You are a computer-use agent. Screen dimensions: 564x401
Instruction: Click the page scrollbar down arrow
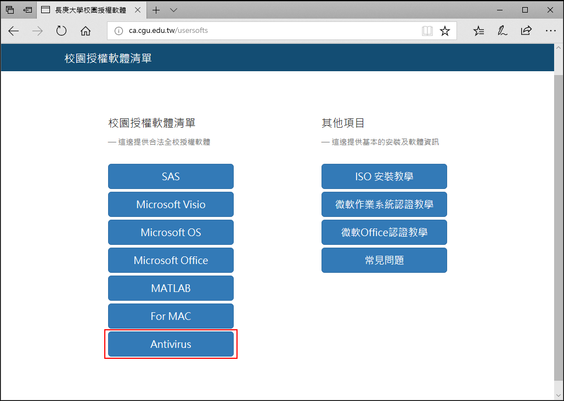point(559,395)
